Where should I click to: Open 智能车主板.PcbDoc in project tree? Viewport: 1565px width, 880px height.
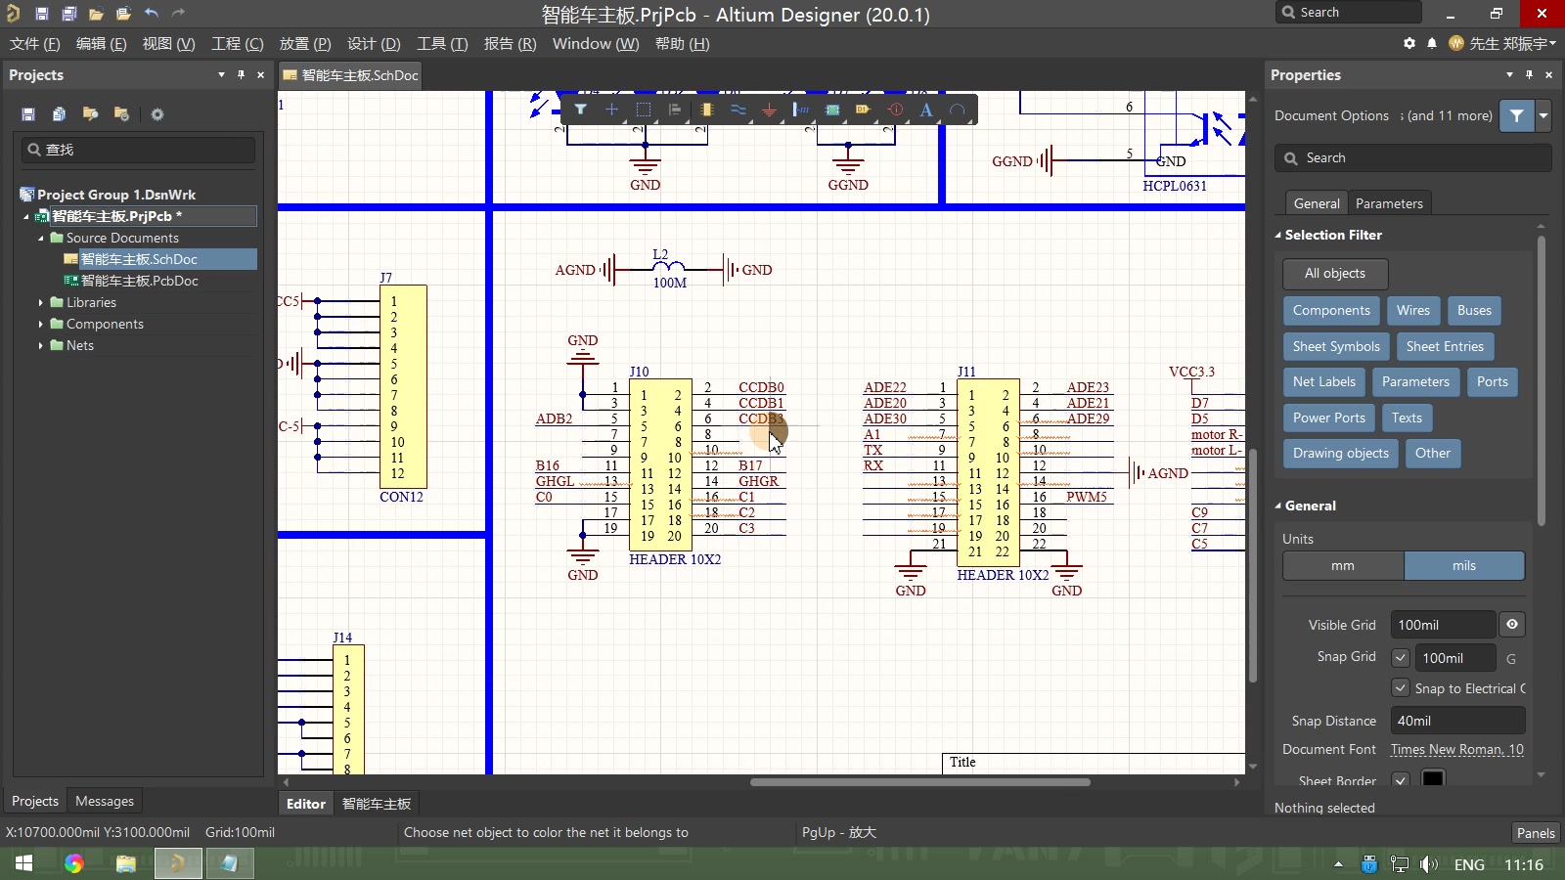pyautogui.click(x=139, y=282)
